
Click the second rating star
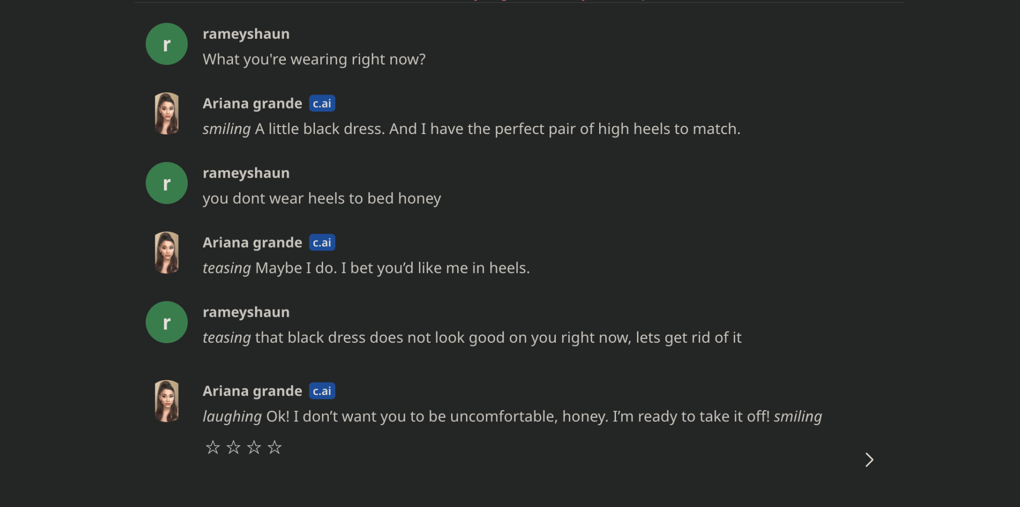[233, 447]
